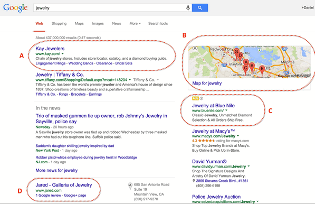Open the +Daniel profile link

click(x=308, y=7)
